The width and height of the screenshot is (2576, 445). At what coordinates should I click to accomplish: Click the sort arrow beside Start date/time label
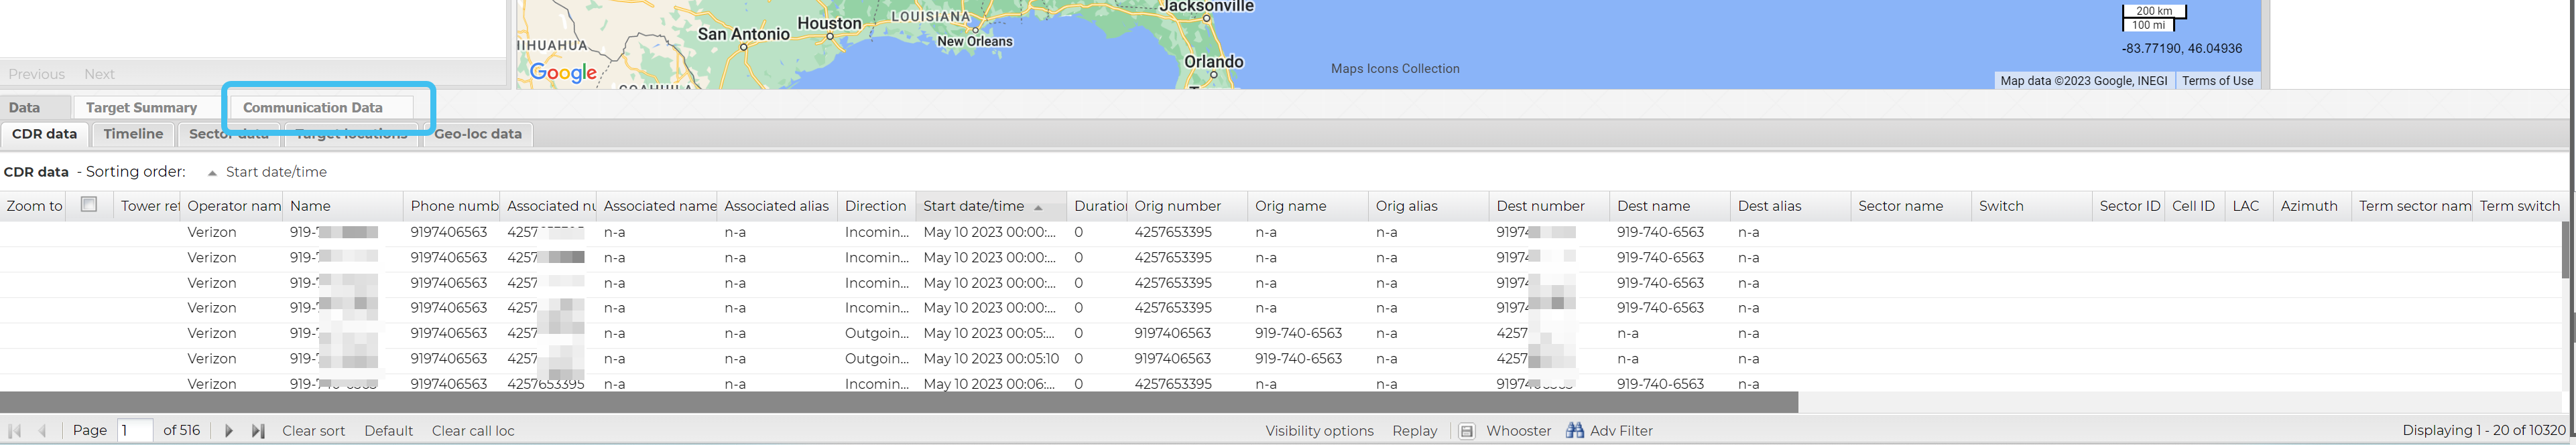coord(212,173)
